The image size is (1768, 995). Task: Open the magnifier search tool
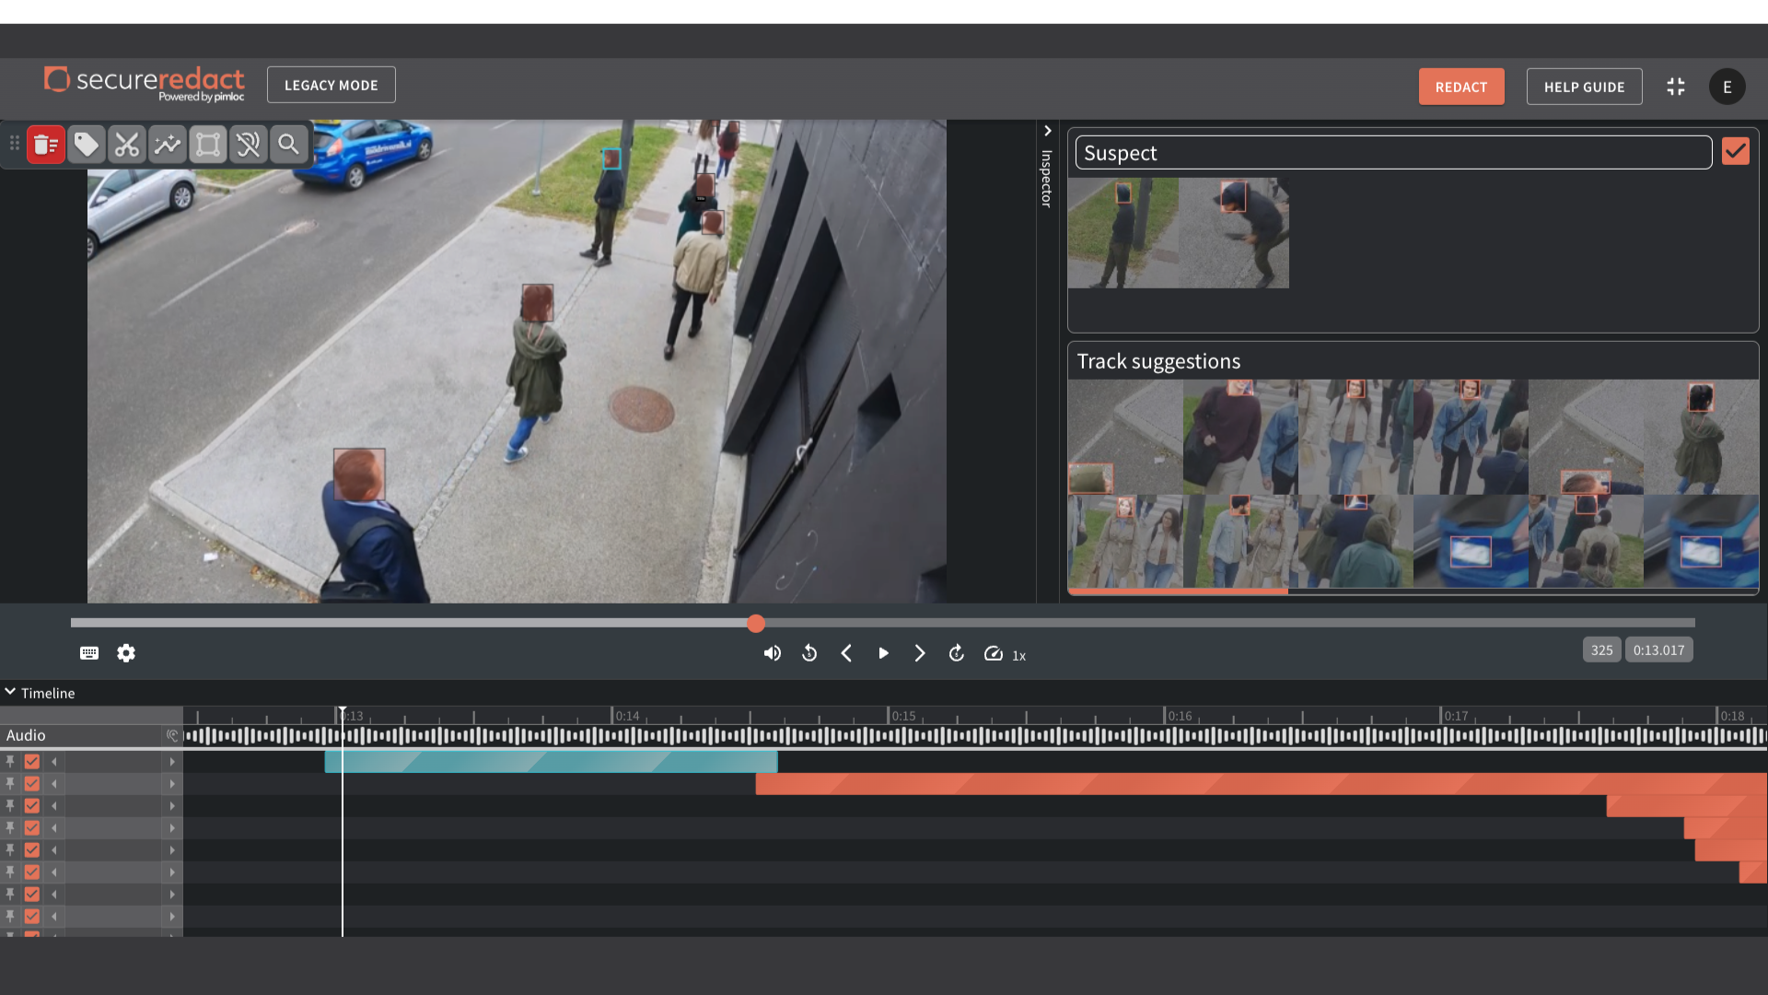click(x=288, y=145)
